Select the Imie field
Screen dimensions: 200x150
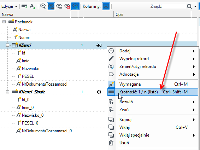point(26,61)
